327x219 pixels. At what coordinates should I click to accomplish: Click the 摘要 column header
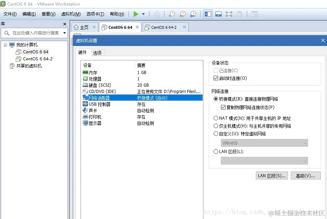point(169,65)
